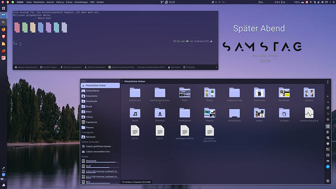
Task: Toggle Nur lesen in terminal toolbar
Action: pos(174,67)
